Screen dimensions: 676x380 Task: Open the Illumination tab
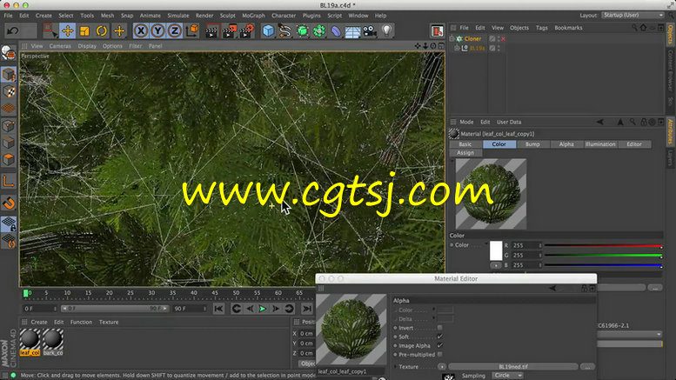[x=600, y=144]
